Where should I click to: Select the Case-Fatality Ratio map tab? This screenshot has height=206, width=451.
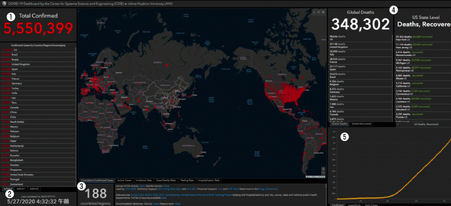166,181
